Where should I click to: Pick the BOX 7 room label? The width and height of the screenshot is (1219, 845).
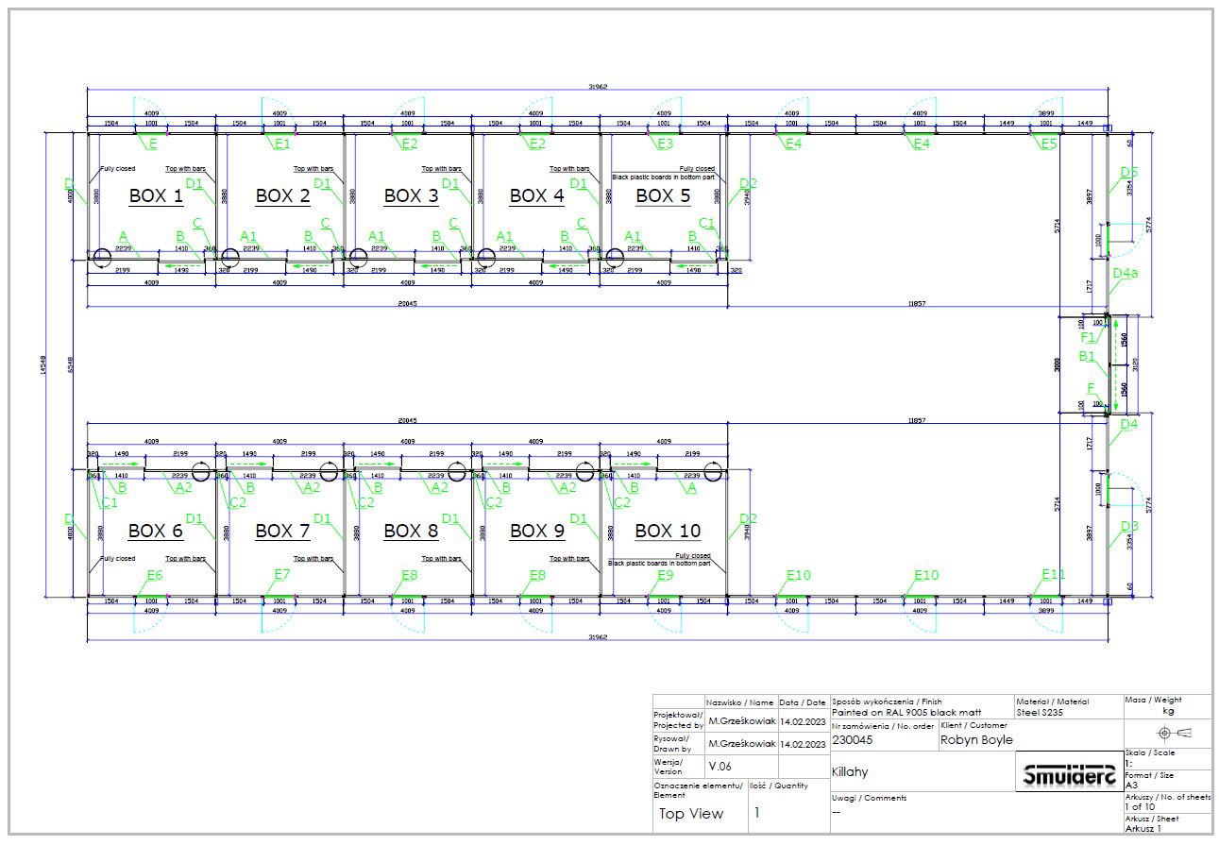pos(282,532)
